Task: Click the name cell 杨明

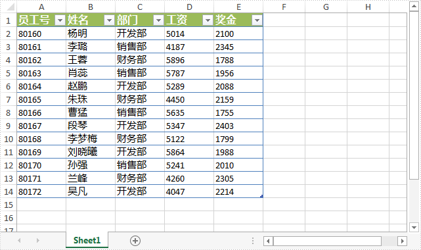Action: click(91, 34)
